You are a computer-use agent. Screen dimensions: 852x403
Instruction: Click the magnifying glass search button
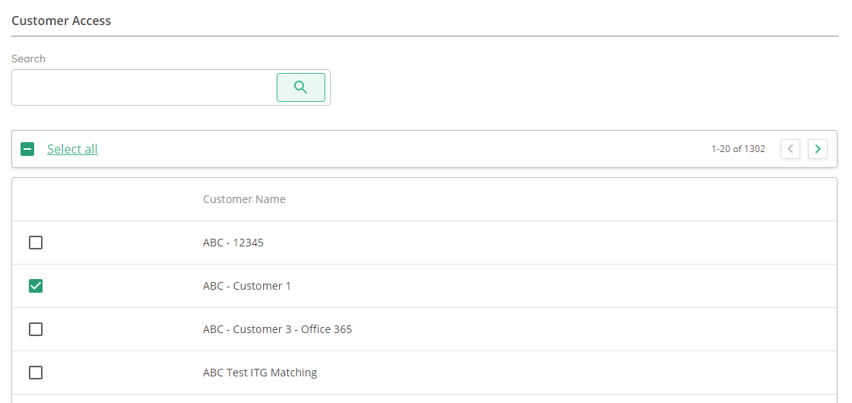click(x=300, y=87)
